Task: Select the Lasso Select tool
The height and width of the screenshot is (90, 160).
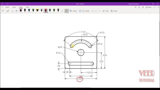Action: (x=12, y=11)
